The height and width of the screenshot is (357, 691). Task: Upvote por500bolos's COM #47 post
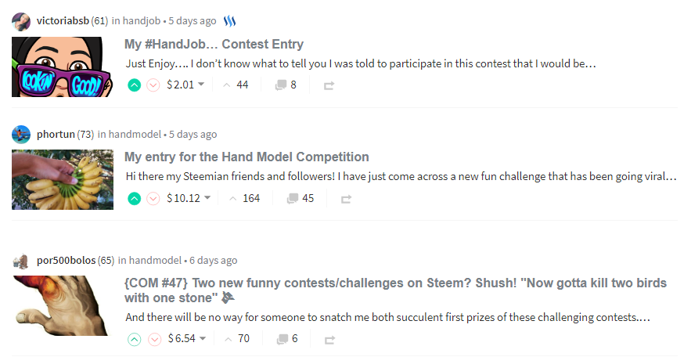pos(135,339)
